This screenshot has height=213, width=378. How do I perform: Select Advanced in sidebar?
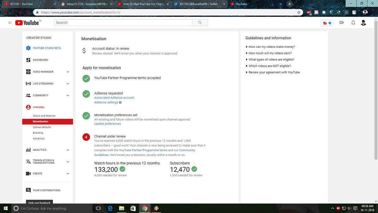pos(38,139)
